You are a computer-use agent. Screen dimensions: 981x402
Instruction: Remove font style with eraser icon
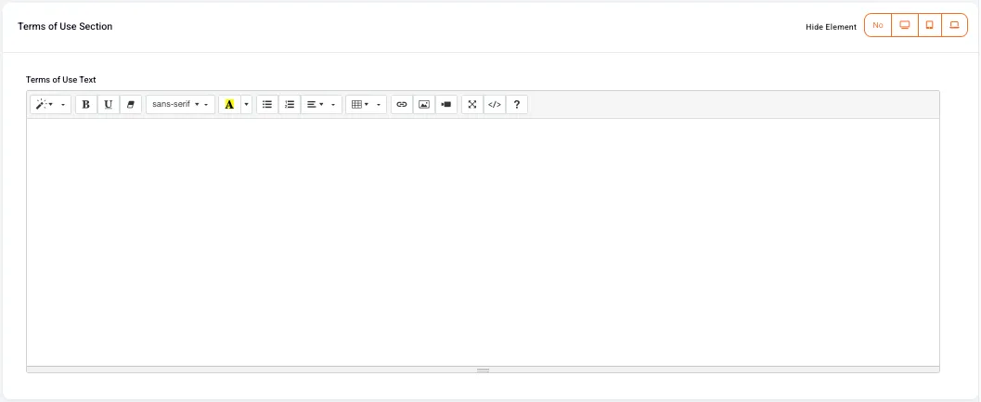coord(131,105)
